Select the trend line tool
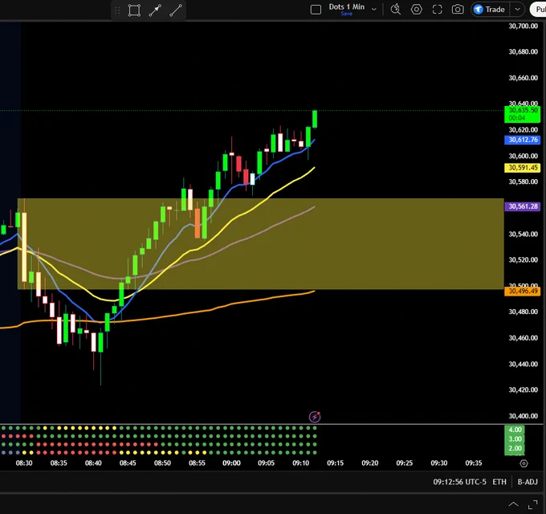 point(176,10)
